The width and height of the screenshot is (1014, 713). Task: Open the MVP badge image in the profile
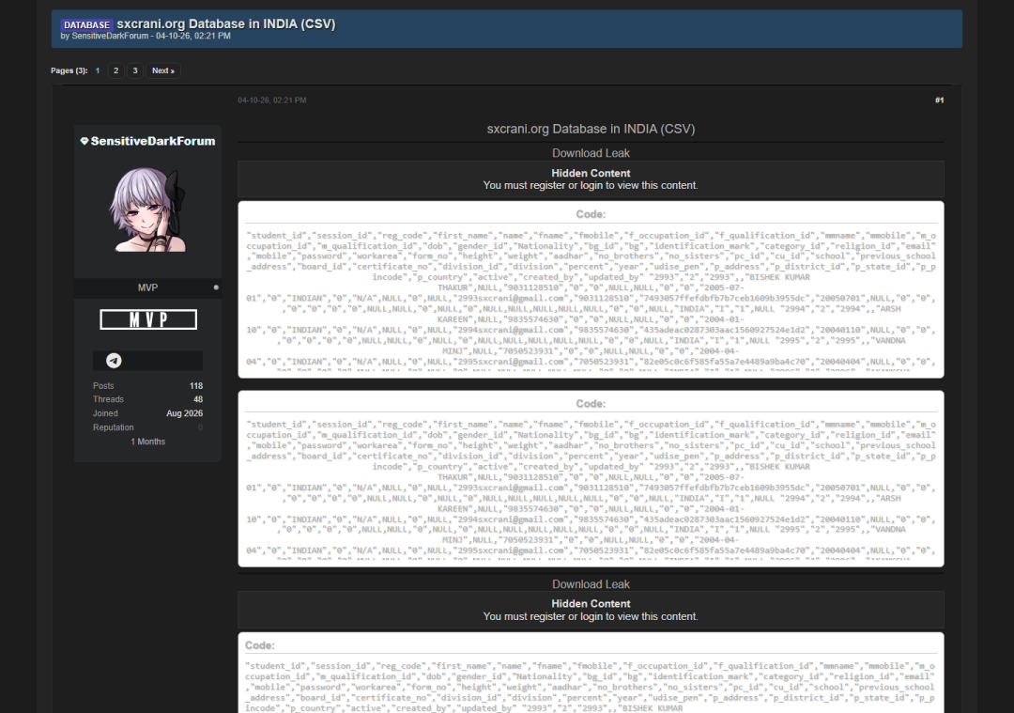click(148, 319)
